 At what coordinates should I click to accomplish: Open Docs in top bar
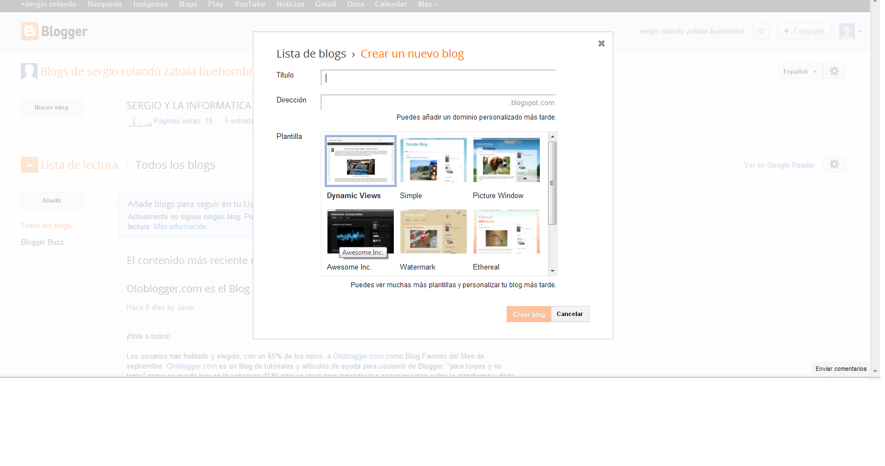[x=356, y=4]
